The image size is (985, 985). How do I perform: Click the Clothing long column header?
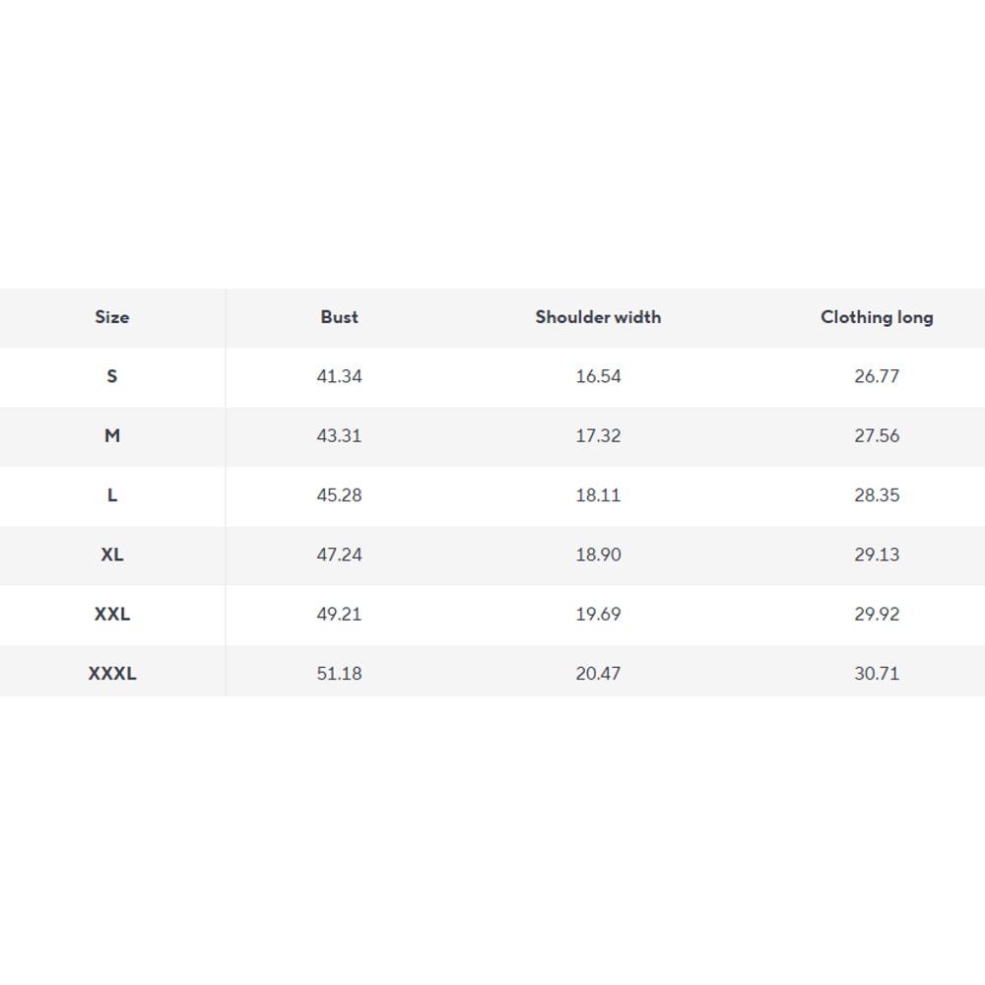tap(877, 317)
